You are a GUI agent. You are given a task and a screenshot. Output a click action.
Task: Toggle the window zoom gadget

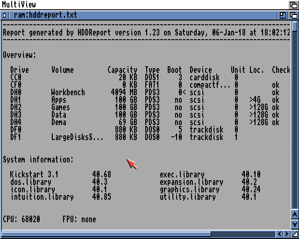tap(283, 15)
